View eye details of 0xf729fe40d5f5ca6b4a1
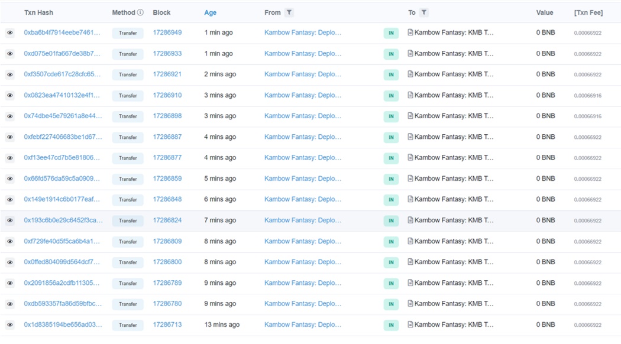 10,242
